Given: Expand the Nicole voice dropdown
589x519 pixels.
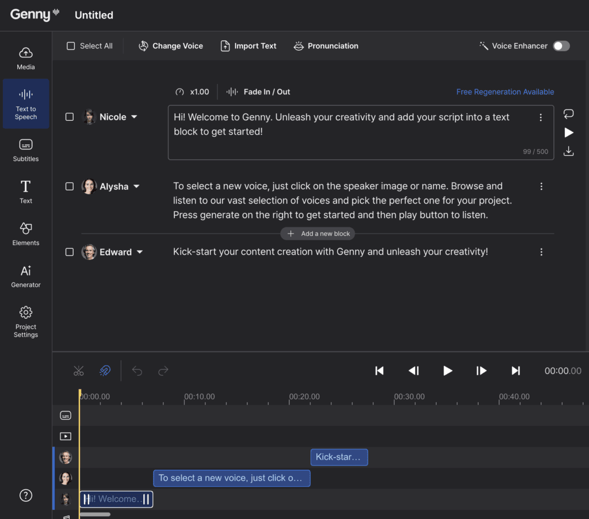Looking at the screenshot, I should (134, 117).
